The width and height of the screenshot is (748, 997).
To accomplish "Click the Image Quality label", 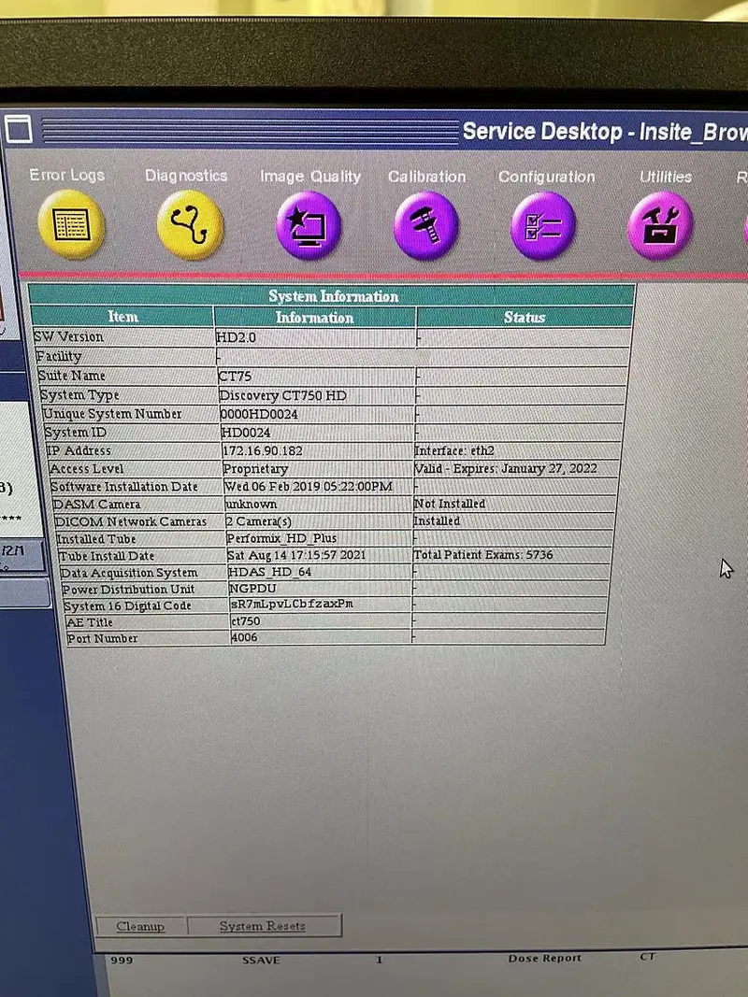I will pyautogui.click(x=310, y=177).
